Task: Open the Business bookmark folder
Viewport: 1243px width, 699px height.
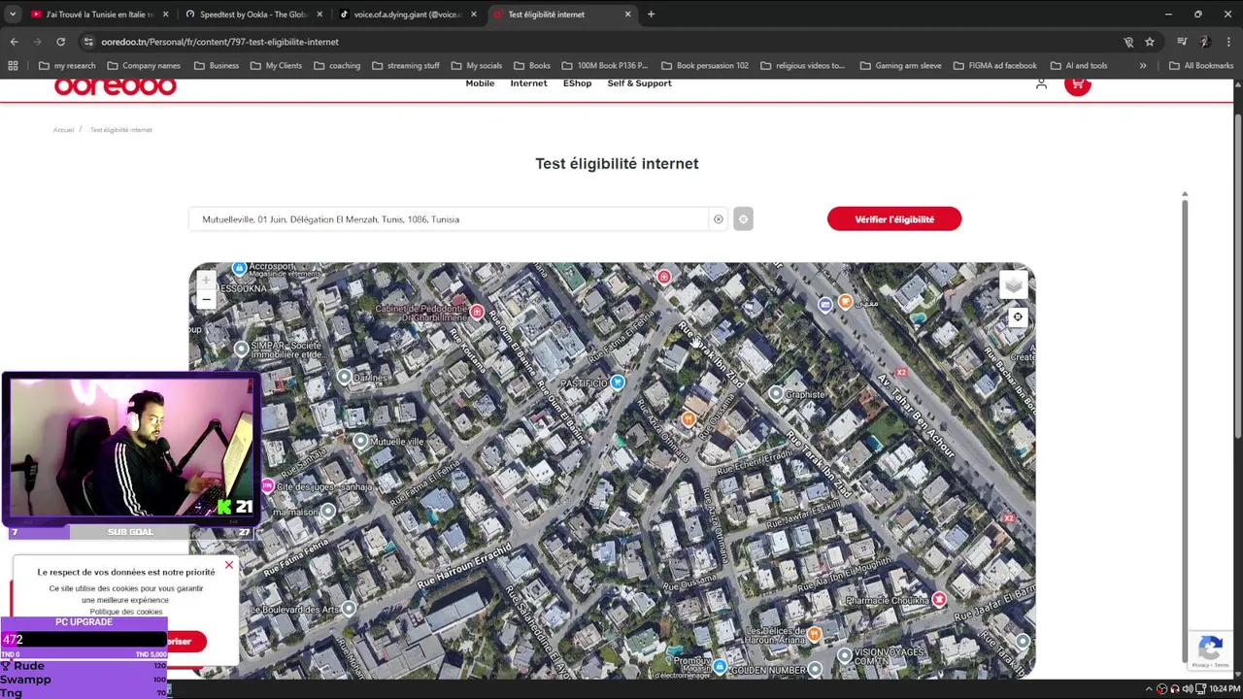Action: 216,66
